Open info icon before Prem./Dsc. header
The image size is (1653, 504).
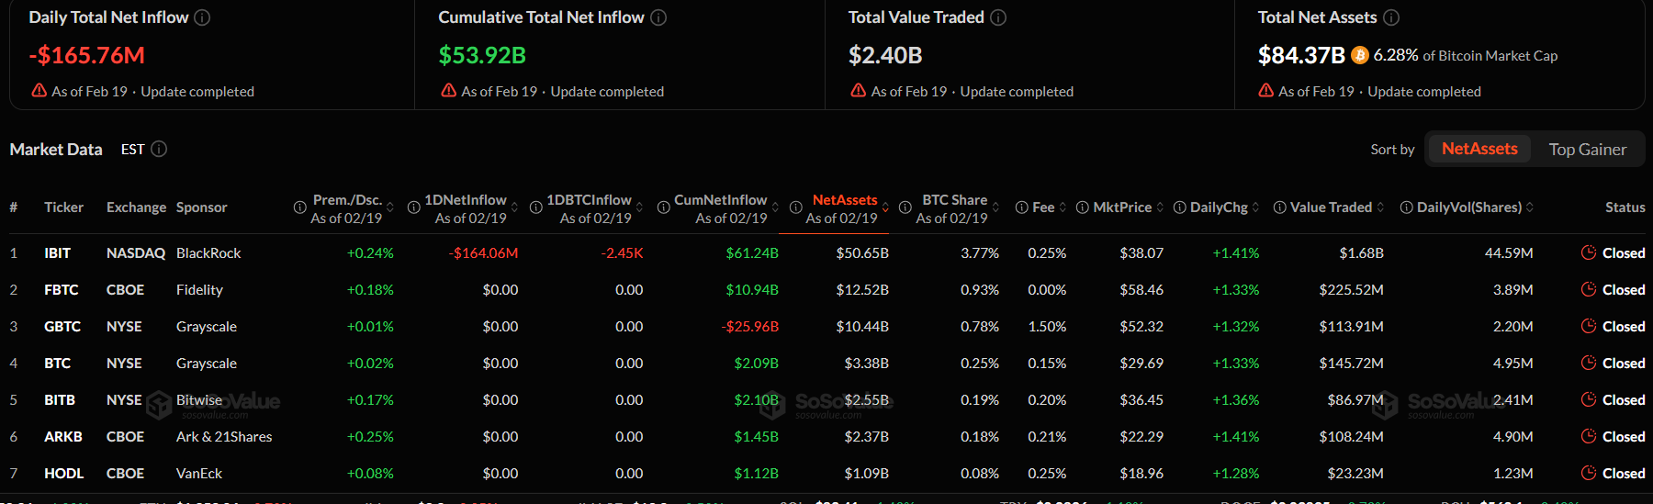point(299,207)
